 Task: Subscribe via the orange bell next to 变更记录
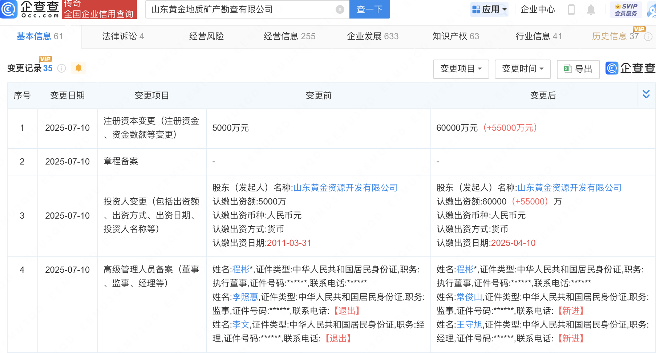click(78, 68)
